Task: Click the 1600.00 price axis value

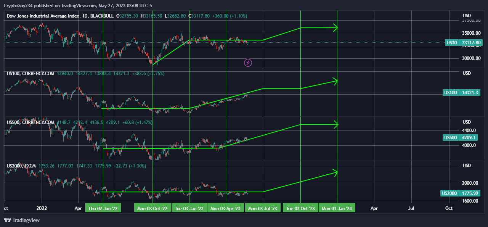Action: (470, 201)
